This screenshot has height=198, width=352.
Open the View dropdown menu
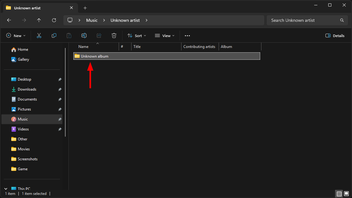165,36
